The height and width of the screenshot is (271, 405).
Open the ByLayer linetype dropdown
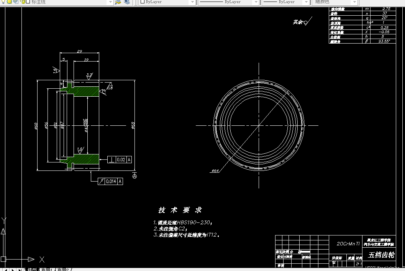256,2
